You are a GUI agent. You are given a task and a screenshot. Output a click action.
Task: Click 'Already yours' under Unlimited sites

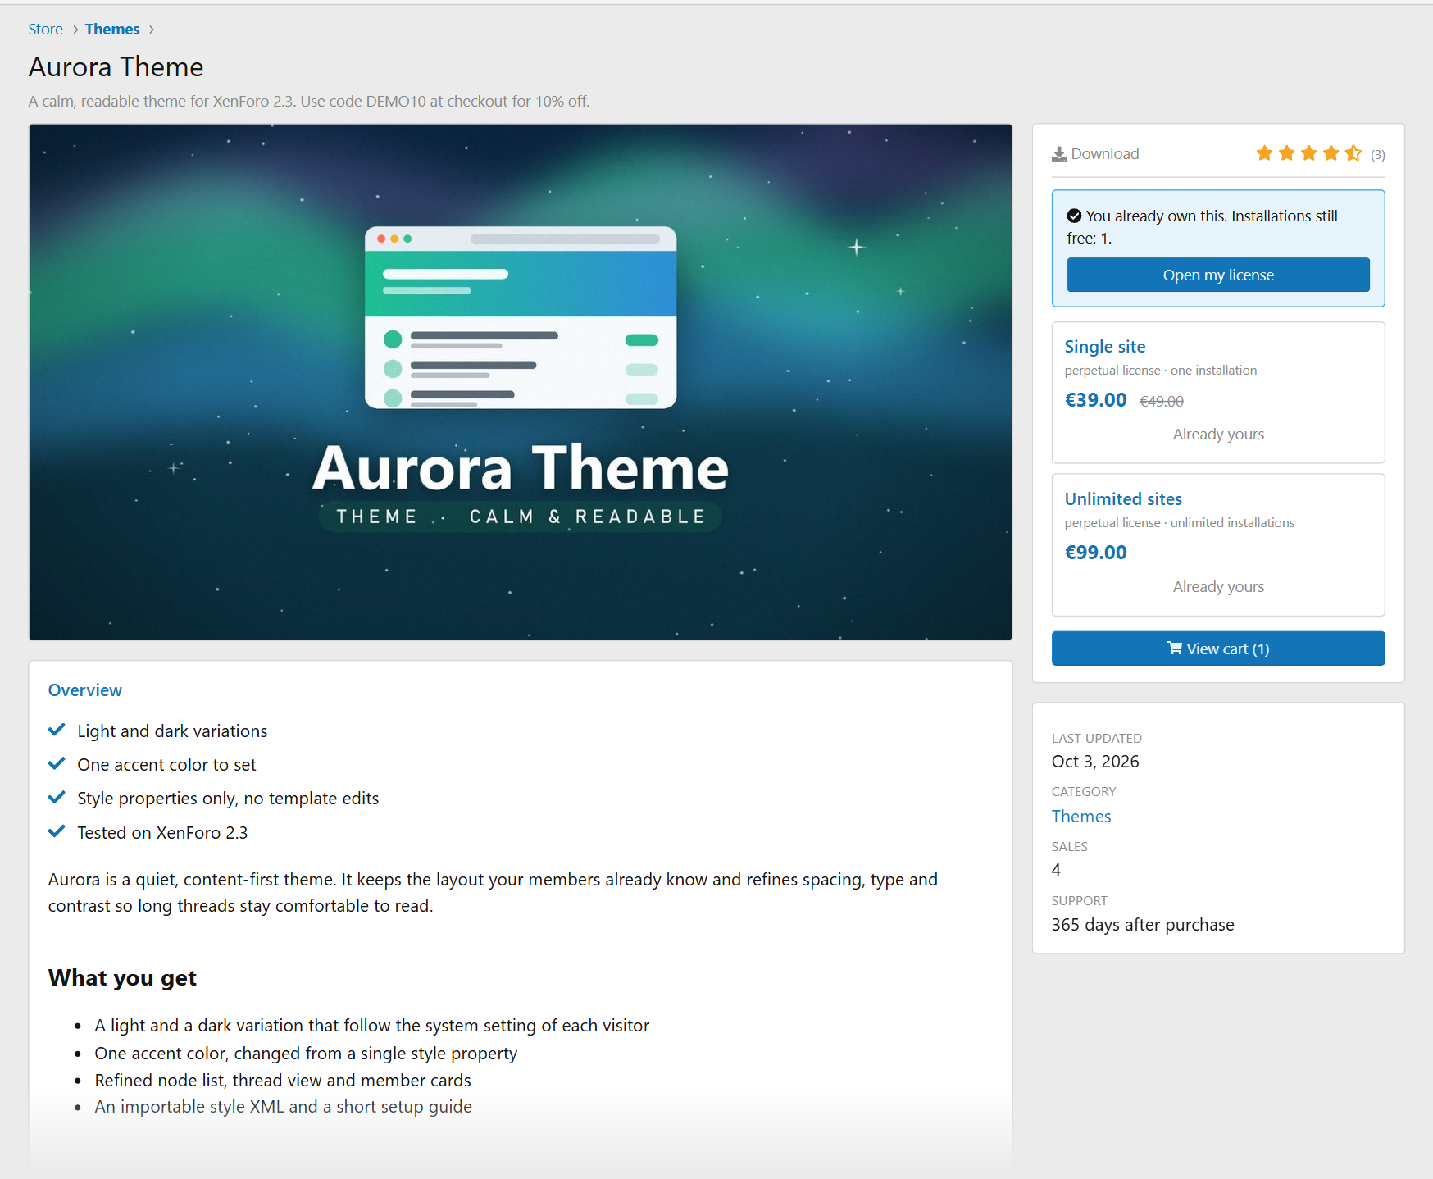click(x=1218, y=587)
